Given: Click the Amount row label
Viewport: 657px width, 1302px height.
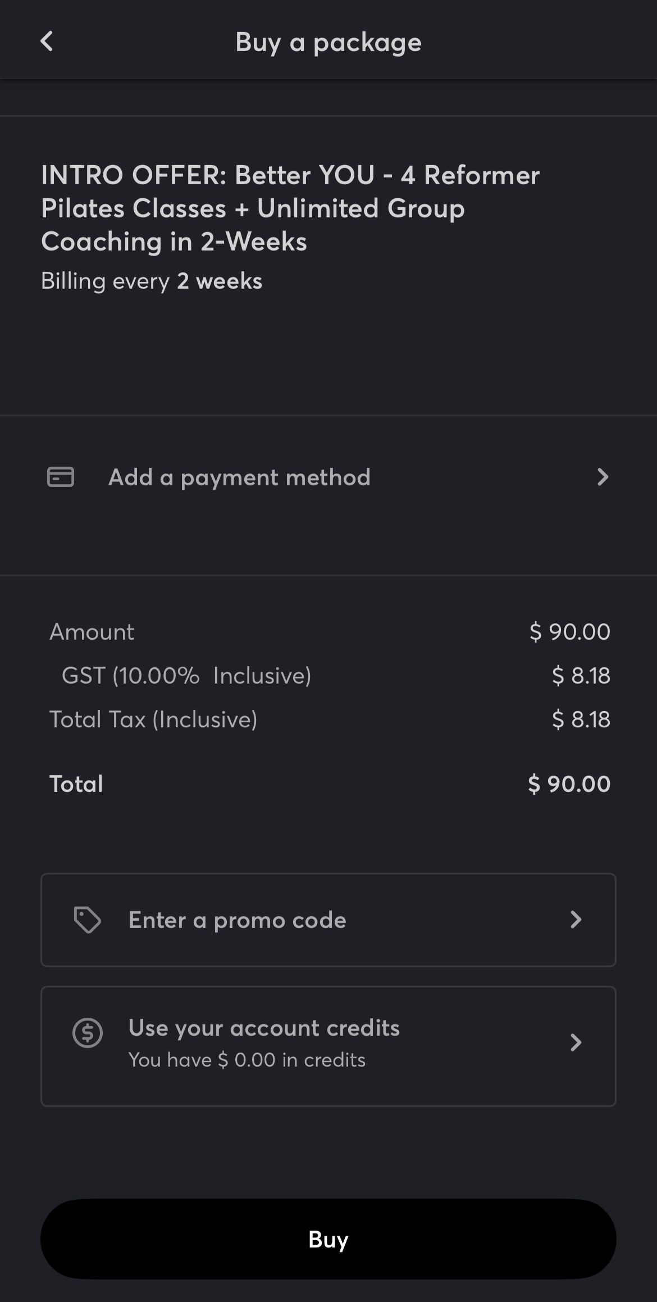Looking at the screenshot, I should click(x=92, y=632).
